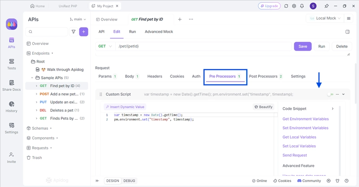The image size is (359, 187).
Task: Close the My Project tab
Action: pos(117,6)
